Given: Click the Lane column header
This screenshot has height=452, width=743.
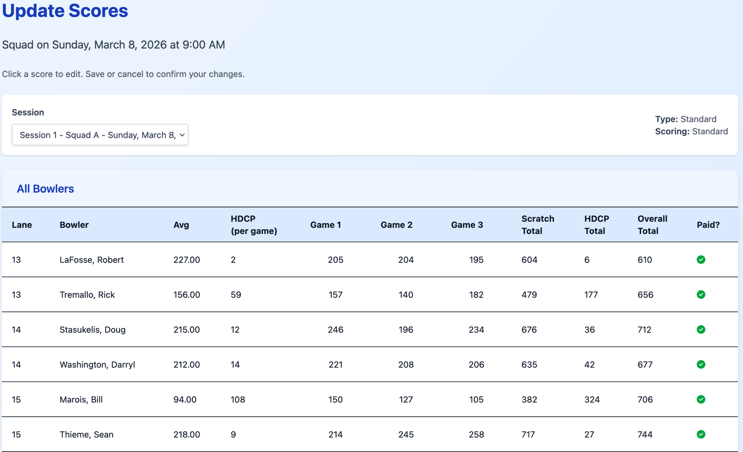Looking at the screenshot, I should tap(22, 225).
